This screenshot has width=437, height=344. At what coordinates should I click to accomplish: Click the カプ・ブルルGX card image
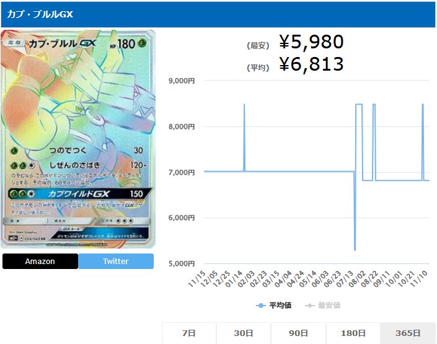[x=78, y=139]
